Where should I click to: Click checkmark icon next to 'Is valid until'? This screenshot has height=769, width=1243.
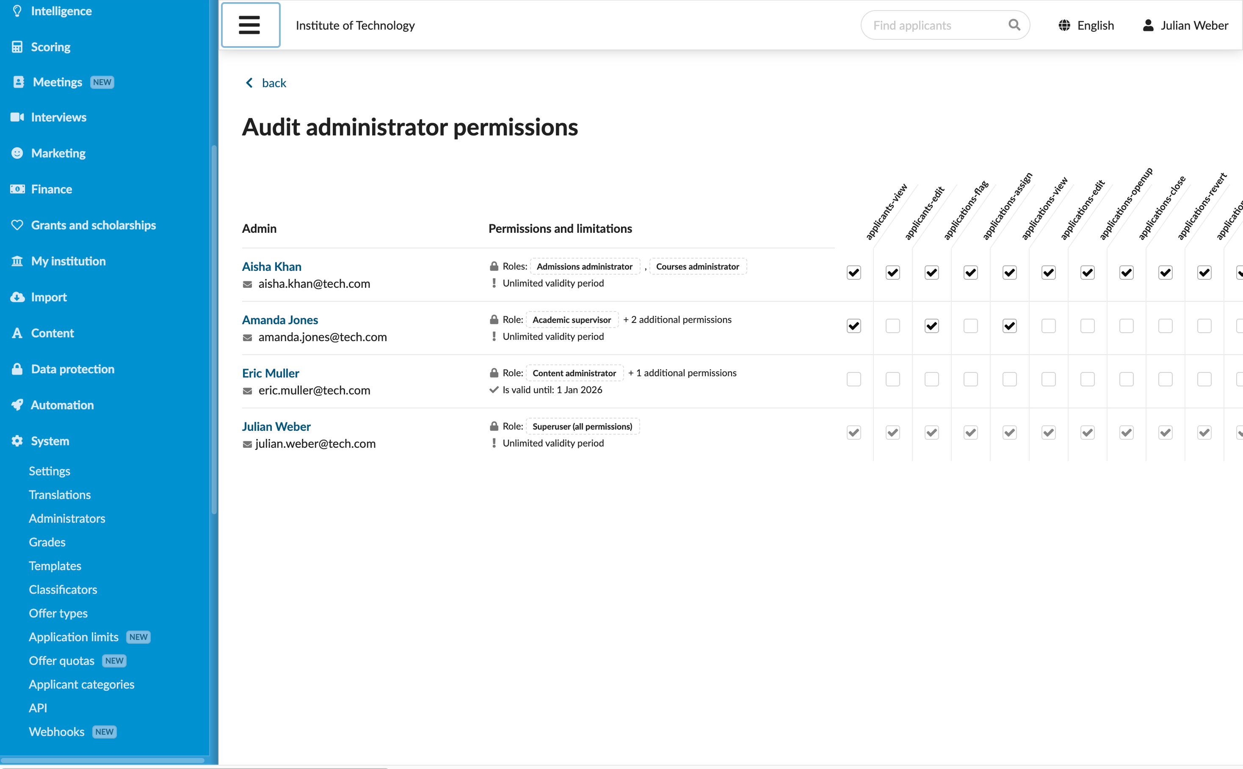click(494, 390)
